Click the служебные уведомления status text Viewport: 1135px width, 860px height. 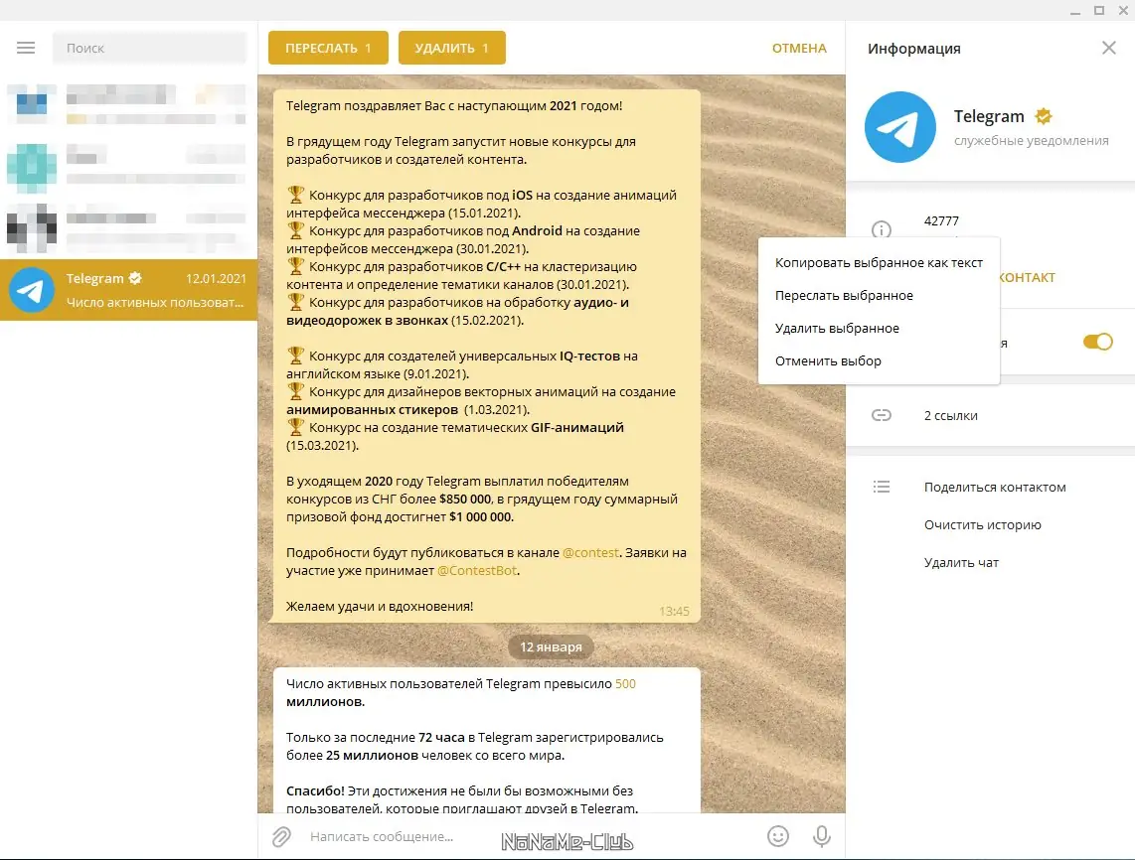pos(1031,140)
